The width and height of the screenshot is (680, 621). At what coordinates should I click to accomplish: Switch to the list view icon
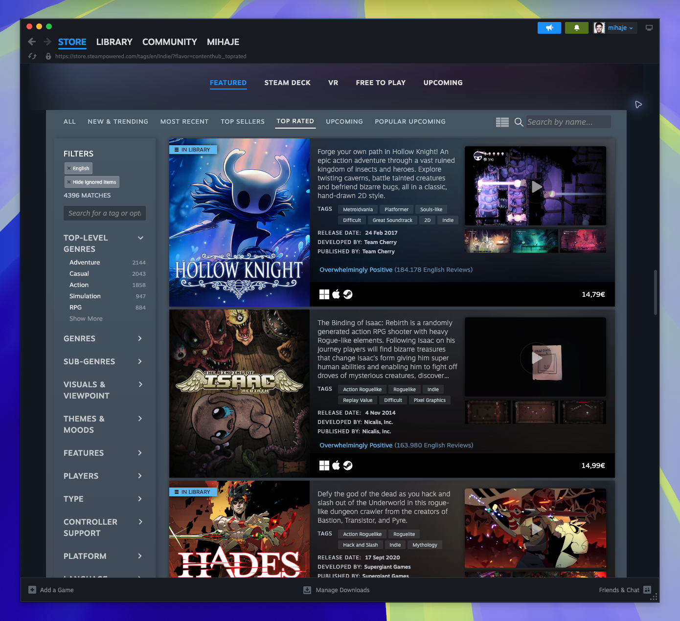[502, 122]
